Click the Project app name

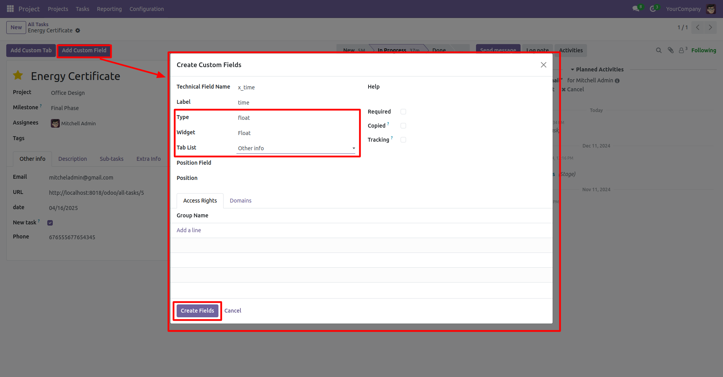29,9
